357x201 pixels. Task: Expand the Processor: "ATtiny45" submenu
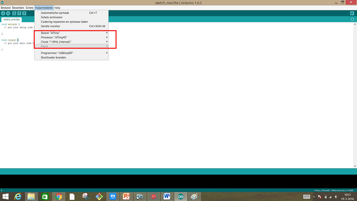click(71, 37)
